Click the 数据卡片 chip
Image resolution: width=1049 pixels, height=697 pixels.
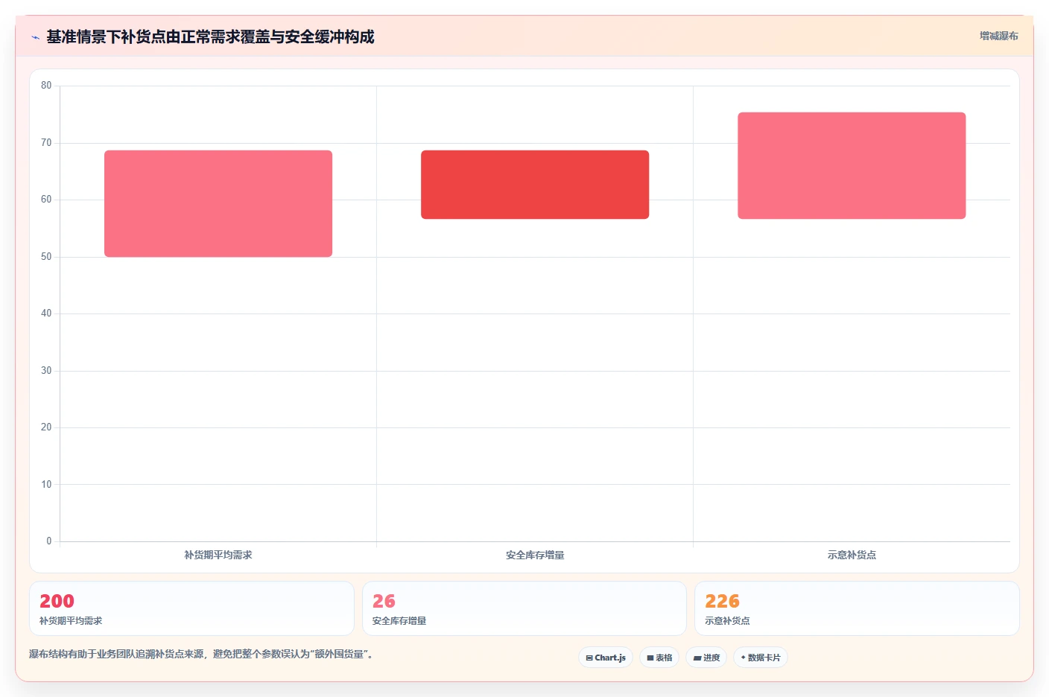click(x=761, y=658)
